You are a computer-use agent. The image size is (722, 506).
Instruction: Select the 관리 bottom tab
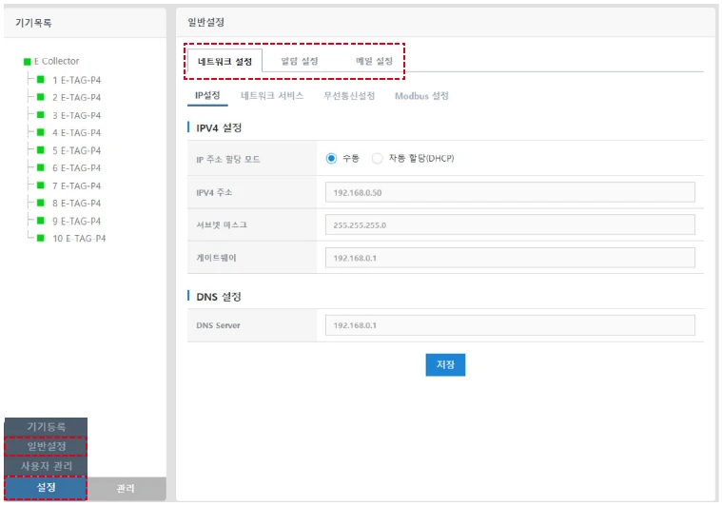coord(126,489)
